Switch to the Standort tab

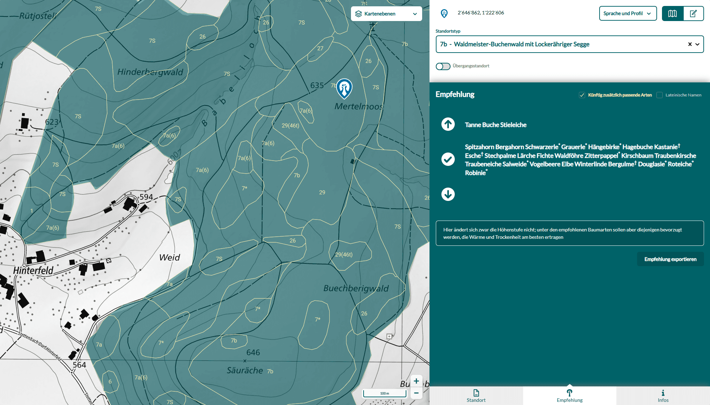point(476,396)
